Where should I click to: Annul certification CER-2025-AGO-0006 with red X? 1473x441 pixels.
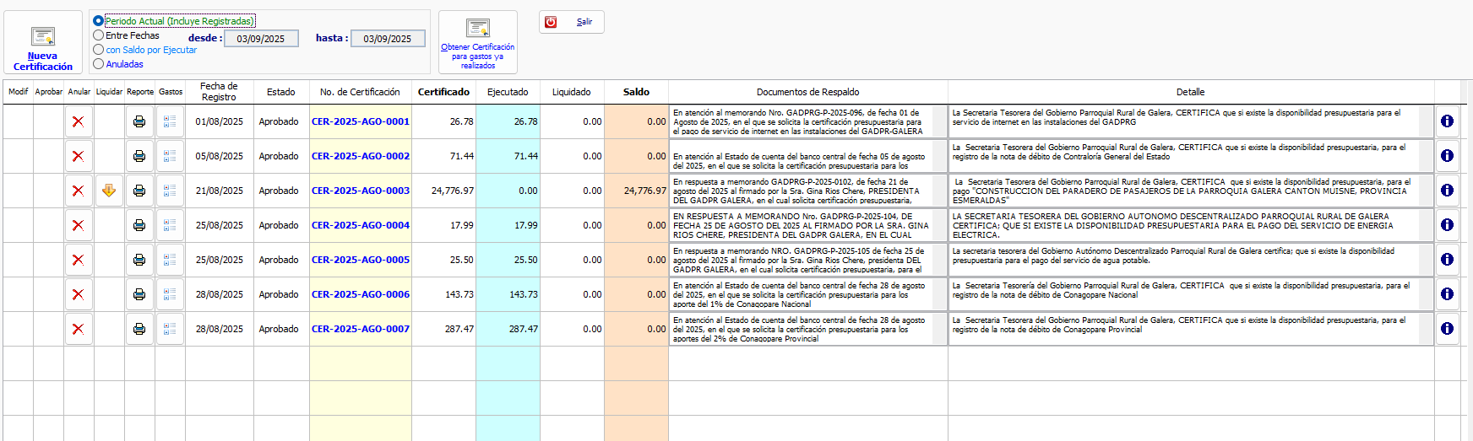[x=79, y=294]
